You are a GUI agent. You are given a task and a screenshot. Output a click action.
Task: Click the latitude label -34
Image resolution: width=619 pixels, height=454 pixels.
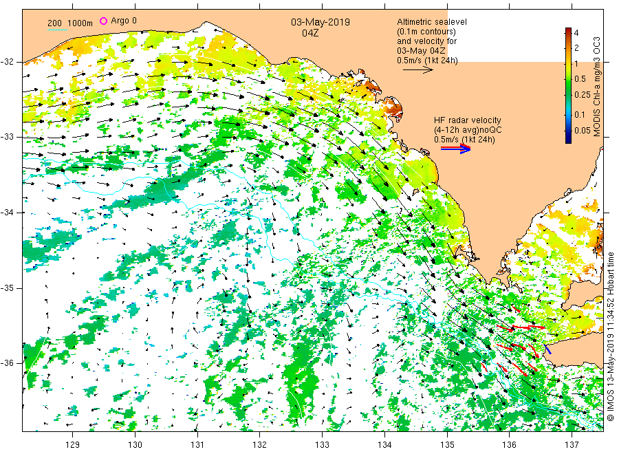click(8, 213)
